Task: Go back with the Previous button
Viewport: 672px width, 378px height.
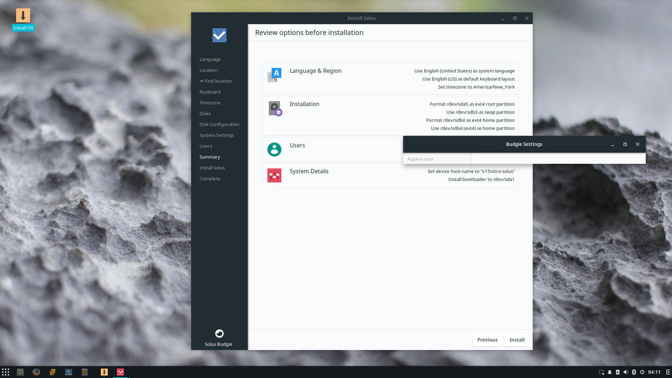Action: tap(487, 340)
